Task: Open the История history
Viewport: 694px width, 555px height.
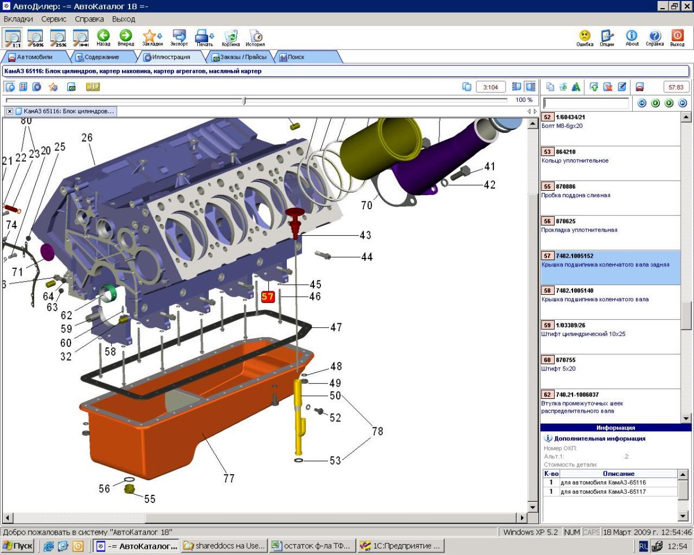Action: point(255,38)
